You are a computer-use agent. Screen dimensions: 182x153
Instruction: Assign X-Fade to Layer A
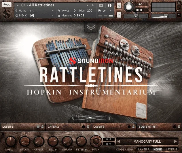[x=144, y=150]
